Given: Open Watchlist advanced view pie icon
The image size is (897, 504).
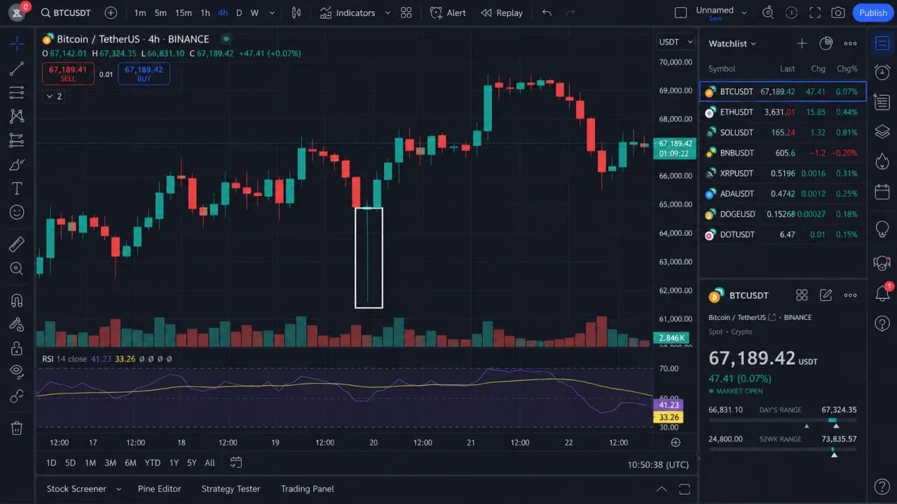Looking at the screenshot, I should [826, 43].
